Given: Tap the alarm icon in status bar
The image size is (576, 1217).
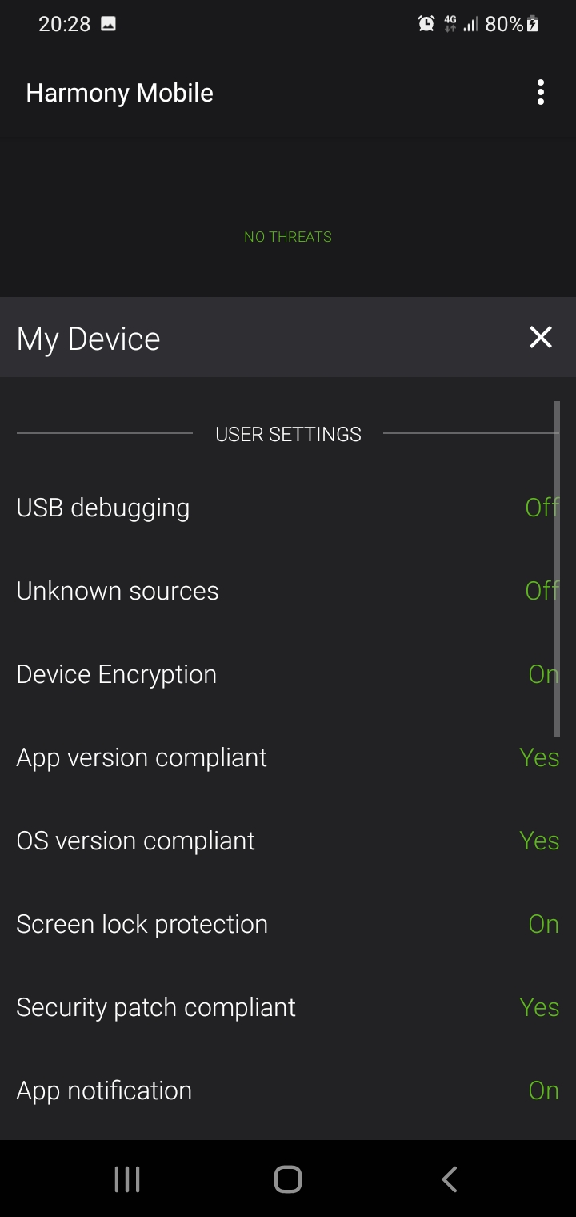Looking at the screenshot, I should [x=426, y=24].
